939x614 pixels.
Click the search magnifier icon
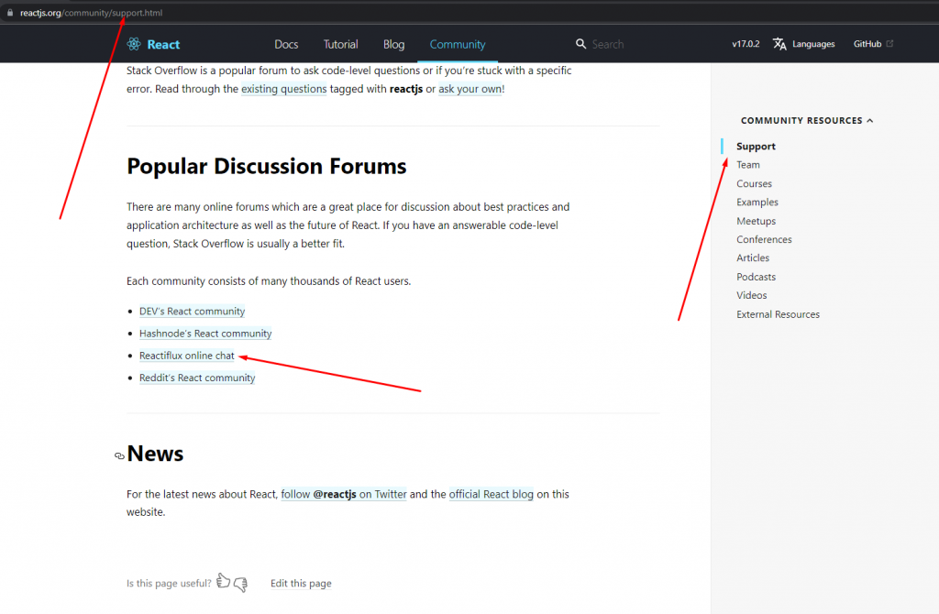click(580, 44)
